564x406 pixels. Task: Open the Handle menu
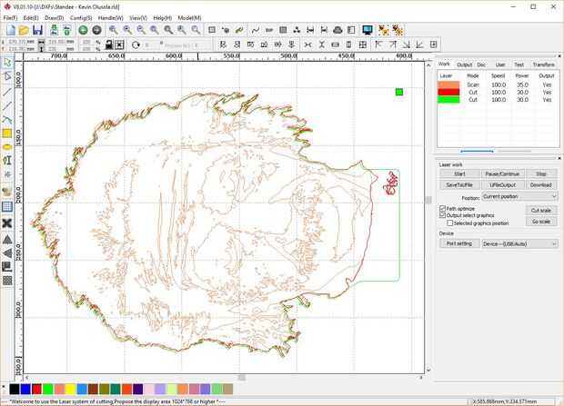coord(111,17)
